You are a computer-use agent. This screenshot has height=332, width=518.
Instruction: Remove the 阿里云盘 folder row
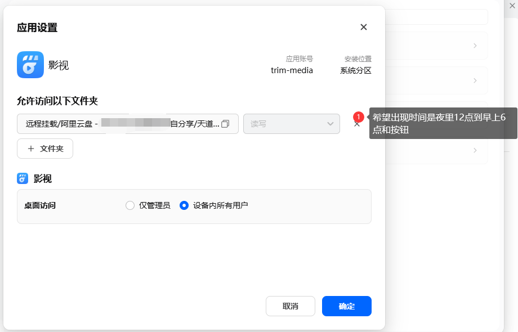357,124
